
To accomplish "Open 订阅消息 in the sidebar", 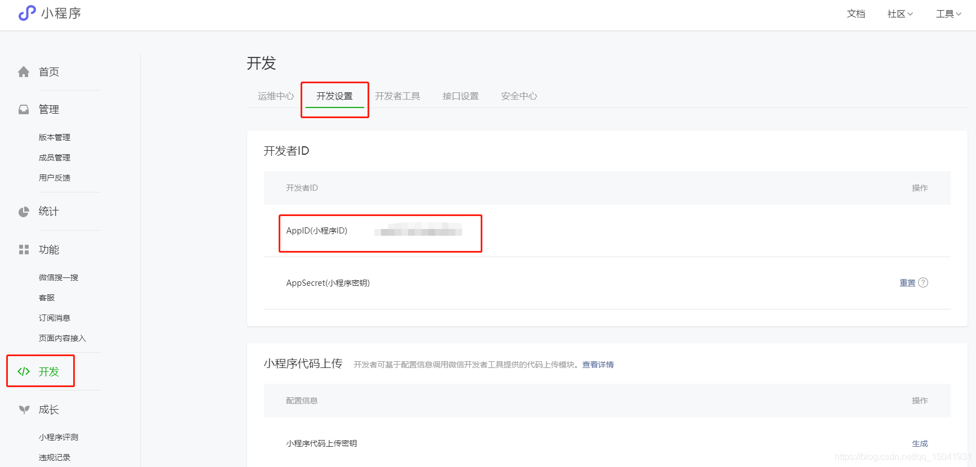I will [55, 318].
